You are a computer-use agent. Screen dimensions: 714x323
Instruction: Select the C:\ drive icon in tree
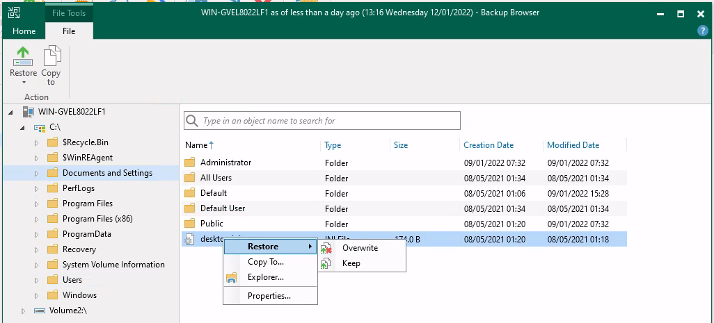pos(40,128)
